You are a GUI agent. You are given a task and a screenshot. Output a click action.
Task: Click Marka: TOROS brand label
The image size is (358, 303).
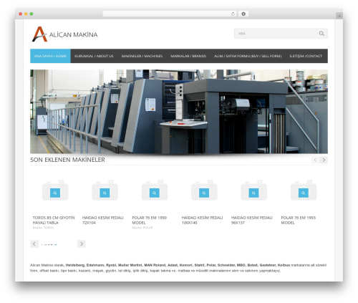(x=43, y=228)
